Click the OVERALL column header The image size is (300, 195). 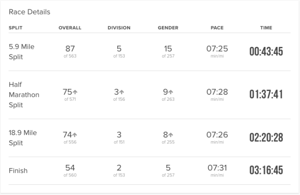point(70,28)
